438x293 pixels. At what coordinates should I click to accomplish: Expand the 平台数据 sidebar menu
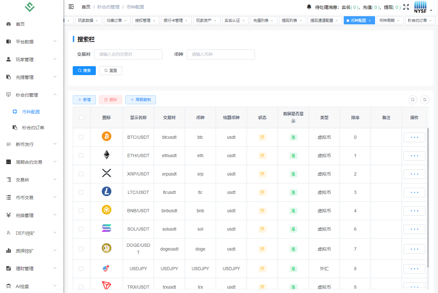click(x=31, y=42)
